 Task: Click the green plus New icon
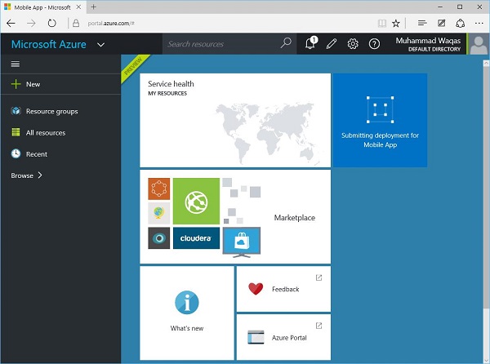pos(16,84)
